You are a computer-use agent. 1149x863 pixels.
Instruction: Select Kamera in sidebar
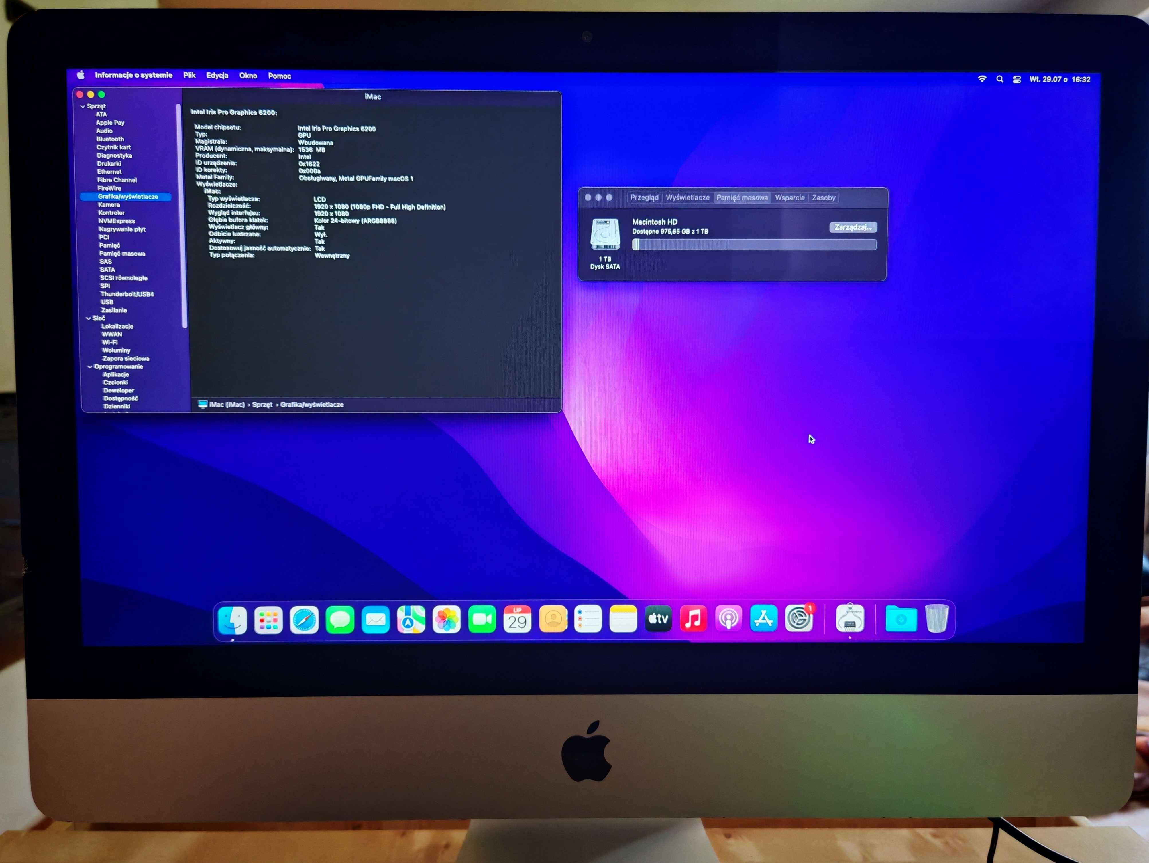[x=109, y=204]
